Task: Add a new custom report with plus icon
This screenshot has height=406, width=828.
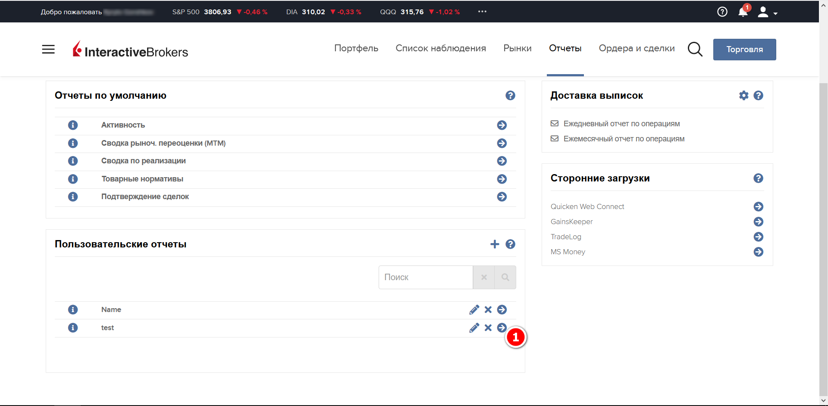Action: pos(495,244)
